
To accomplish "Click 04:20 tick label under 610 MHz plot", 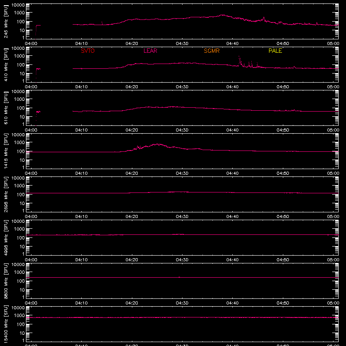I will click(x=132, y=130).
